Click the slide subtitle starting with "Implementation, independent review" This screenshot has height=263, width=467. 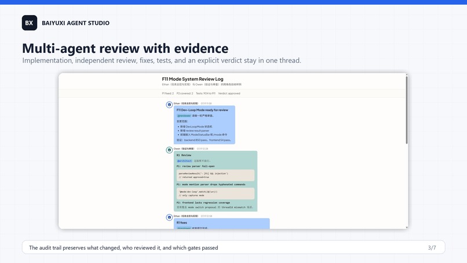click(162, 60)
